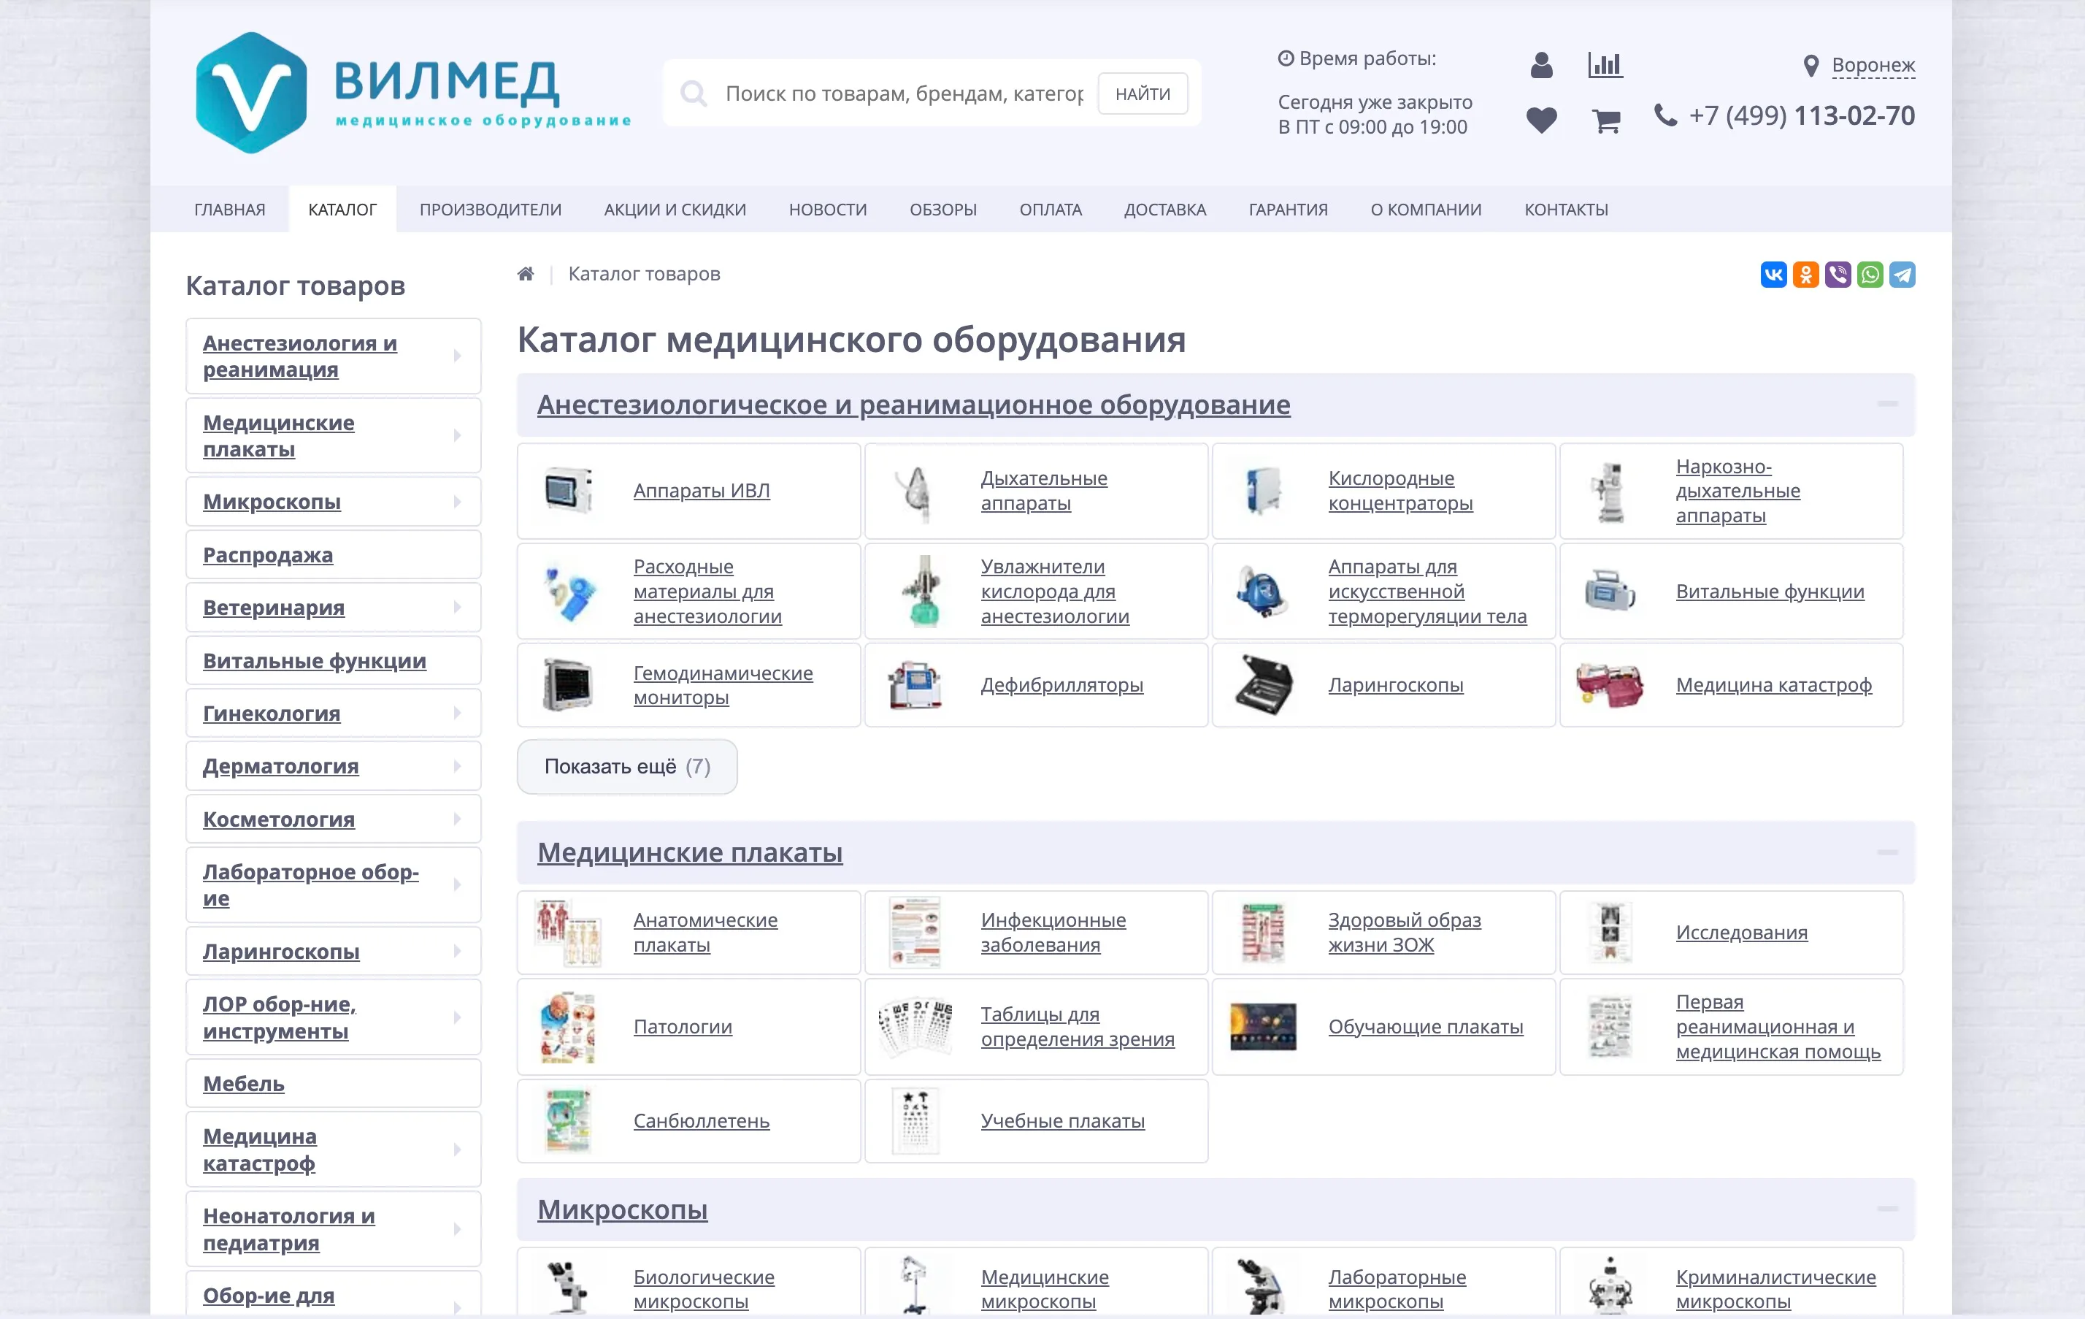Open the Исследования posters link
The width and height of the screenshot is (2085, 1319).
pos(1741,933)
